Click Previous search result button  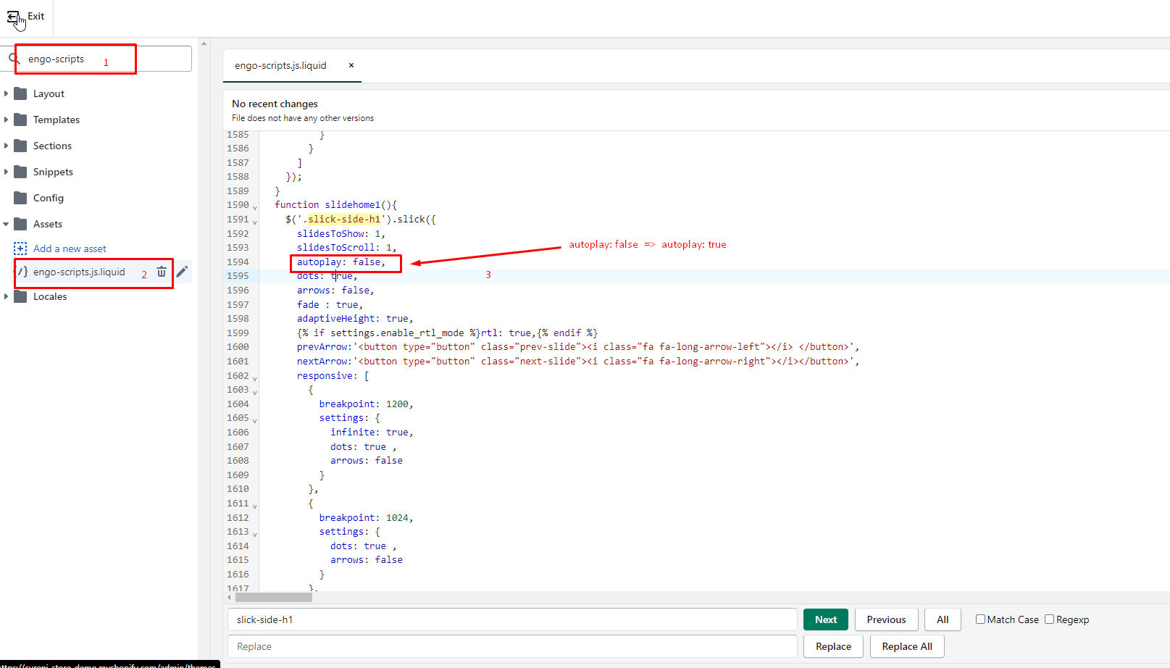(886, 619)
